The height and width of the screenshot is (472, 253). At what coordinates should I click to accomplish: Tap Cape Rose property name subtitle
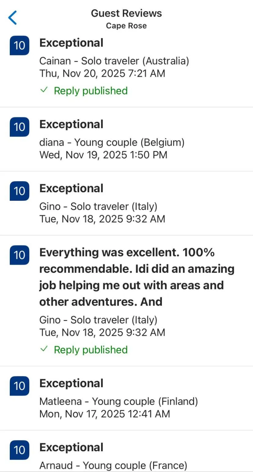coord(126,26)
